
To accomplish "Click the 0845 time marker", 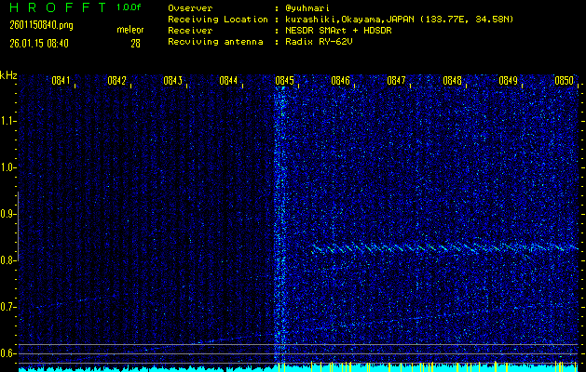I will pyautogui.click(x=284, y=81).
